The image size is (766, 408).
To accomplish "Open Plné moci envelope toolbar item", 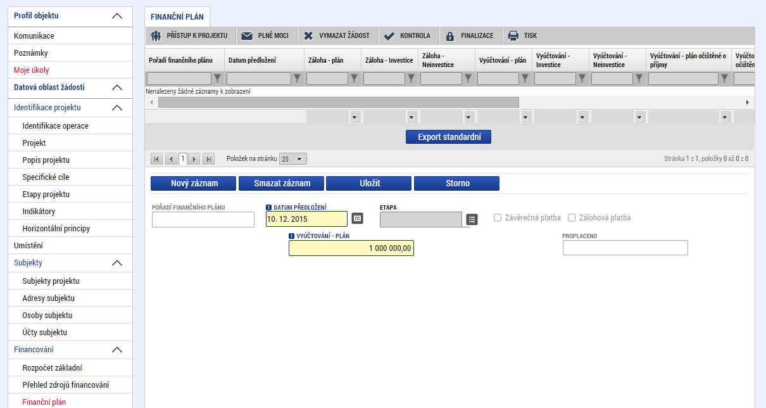I will coord(265,35).
